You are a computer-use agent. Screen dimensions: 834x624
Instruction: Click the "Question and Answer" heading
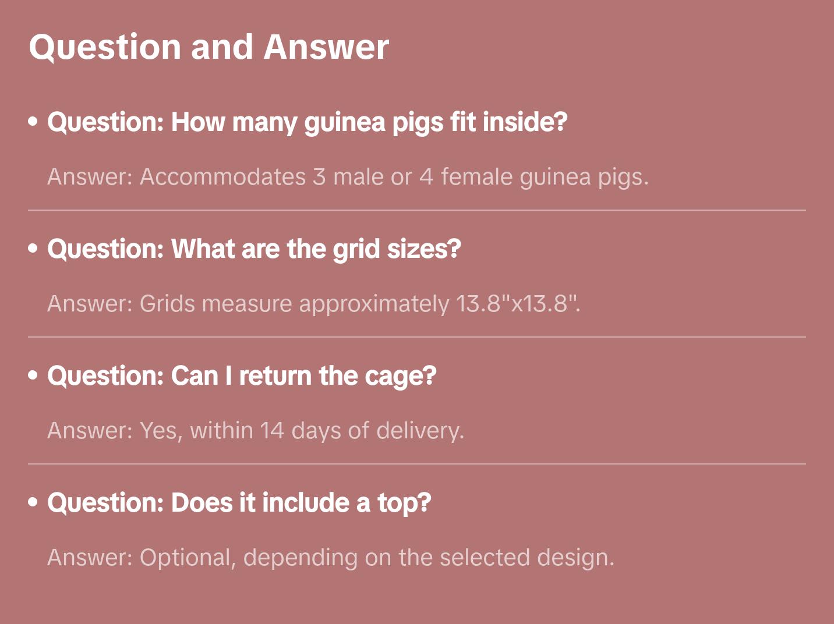pos(208,47)
